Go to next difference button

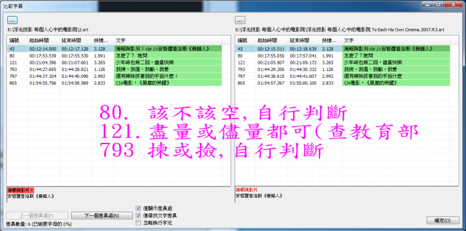102,216
